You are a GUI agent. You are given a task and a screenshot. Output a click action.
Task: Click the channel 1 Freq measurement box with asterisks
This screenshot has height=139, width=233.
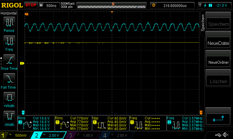[x=148, y=123]
